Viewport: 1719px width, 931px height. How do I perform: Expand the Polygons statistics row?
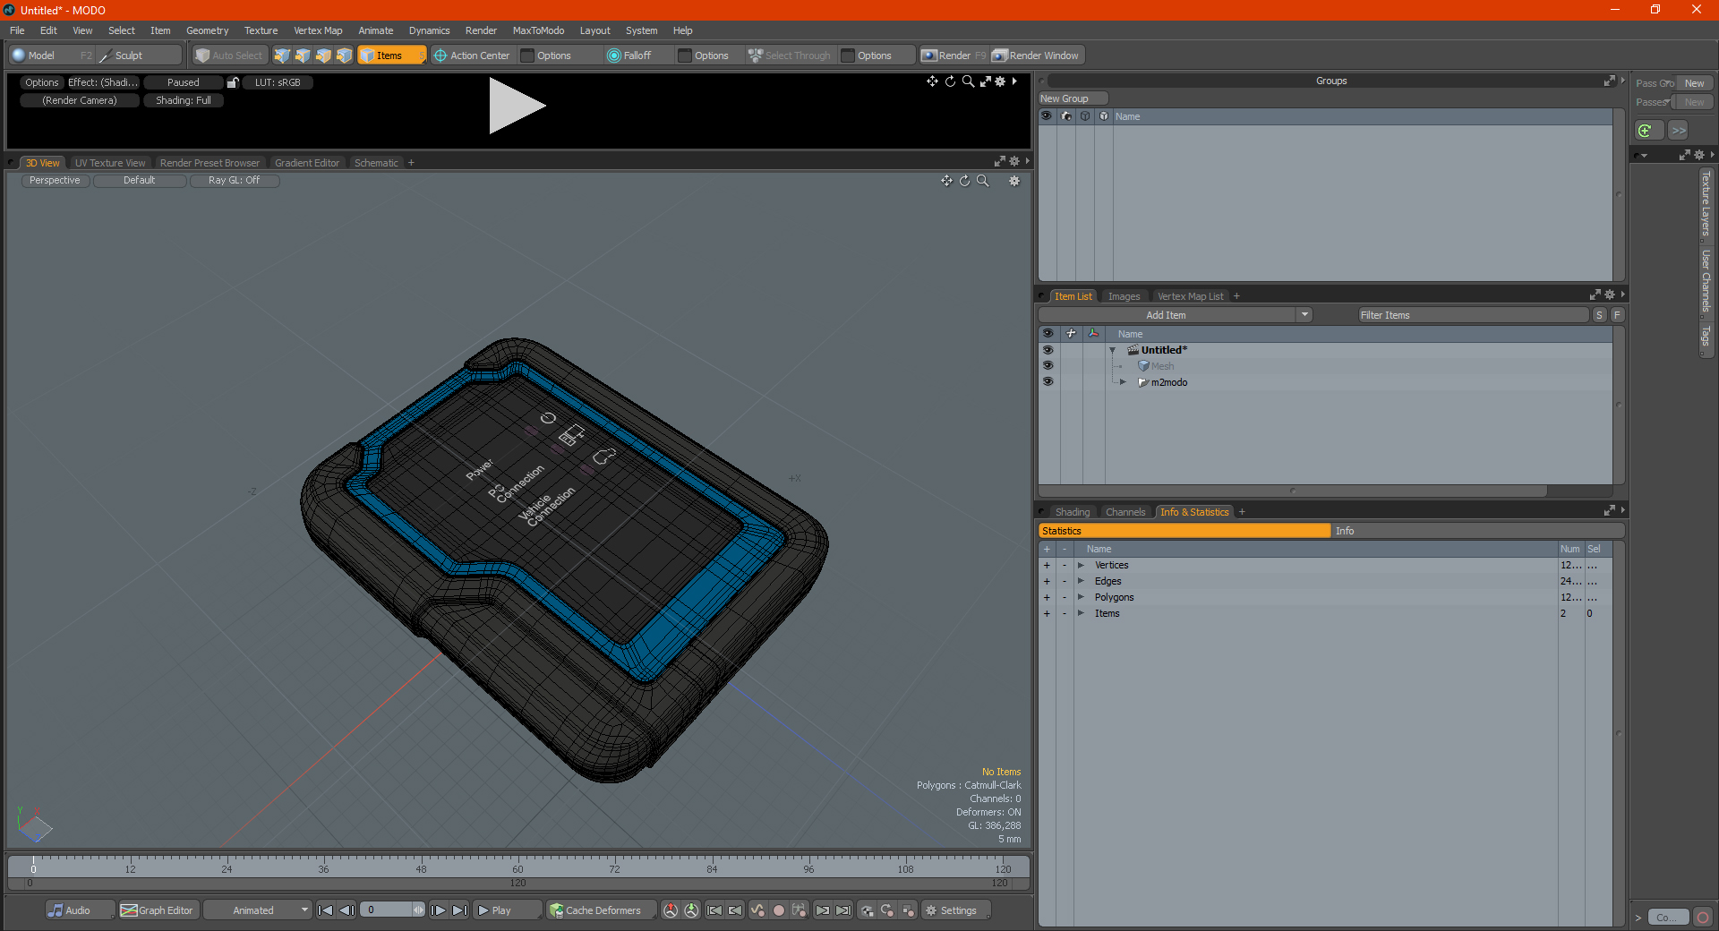(1081, 597)
